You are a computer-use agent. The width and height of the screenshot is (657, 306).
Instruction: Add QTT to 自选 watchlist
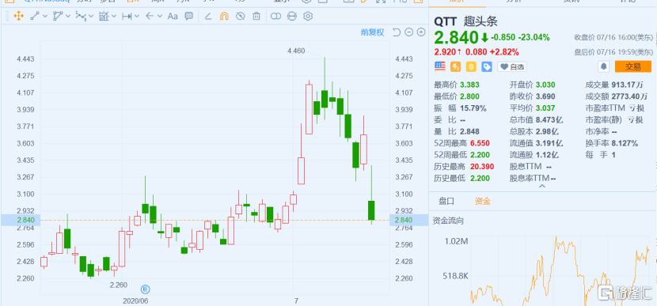[511, 66]
